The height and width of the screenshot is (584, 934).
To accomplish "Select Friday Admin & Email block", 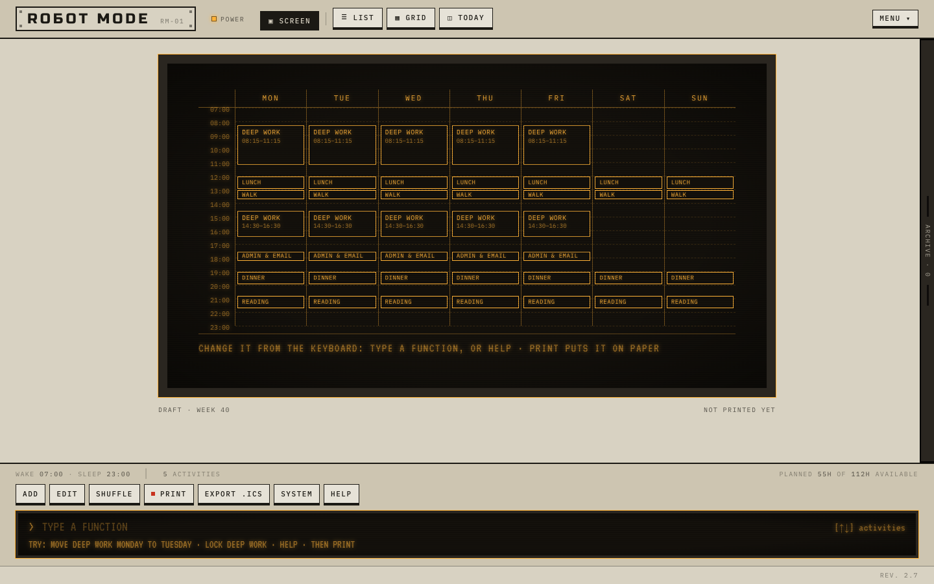I will click(557, 256).
